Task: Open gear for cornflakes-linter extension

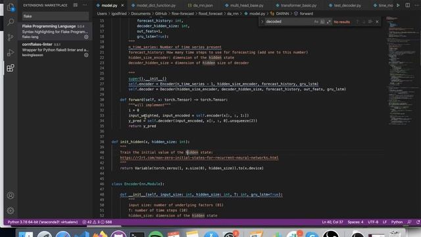Action: pyautogui.click(x=86, y=55)
